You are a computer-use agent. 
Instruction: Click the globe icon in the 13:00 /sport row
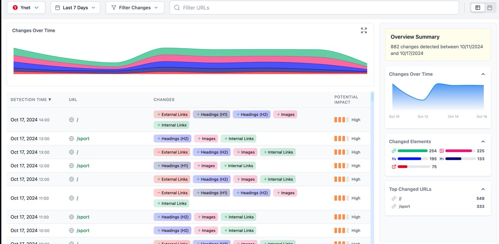click(72, 139)
